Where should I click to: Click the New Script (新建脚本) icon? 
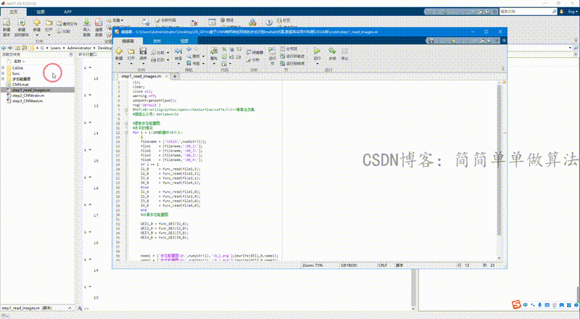tap(7, 23)
